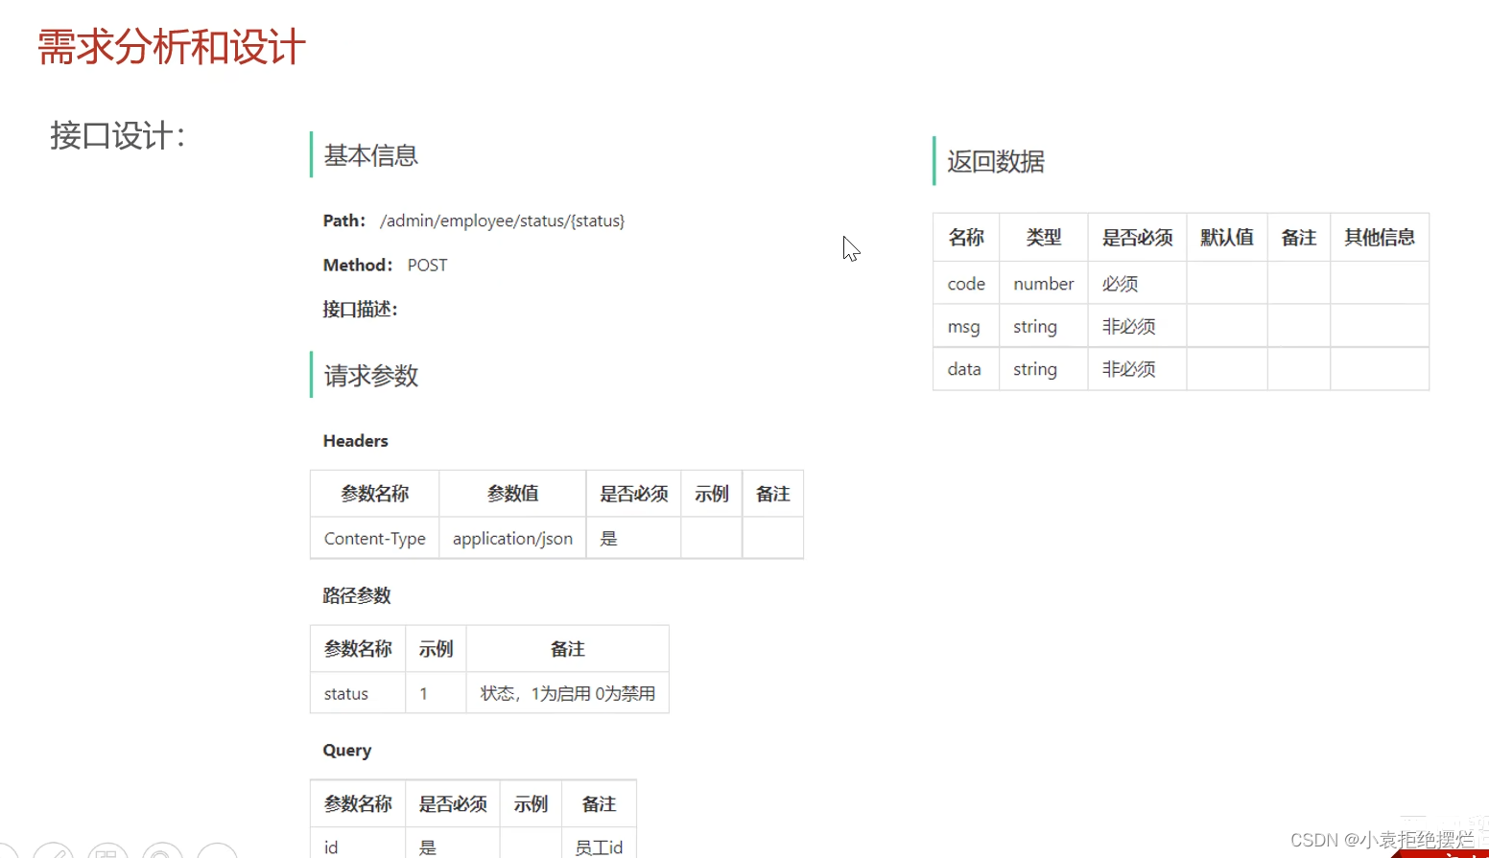Click the Query section label
This screenshot has width=1489, height=858.
[x=346, y=750]
